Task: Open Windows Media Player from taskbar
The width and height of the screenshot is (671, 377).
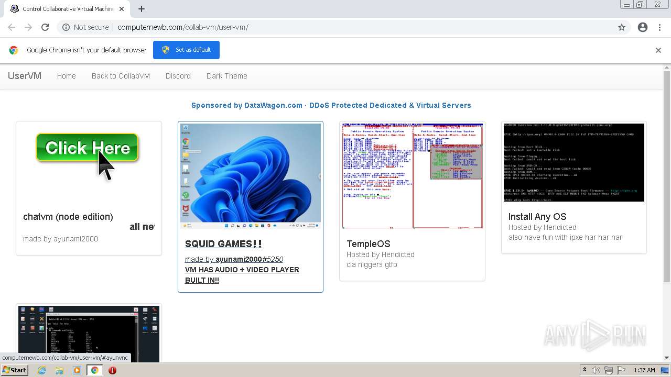Action: pos(77,370)
